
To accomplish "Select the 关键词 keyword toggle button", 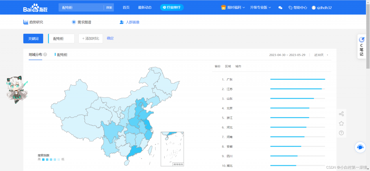I will pyautogui.click(x=33, y=38).
